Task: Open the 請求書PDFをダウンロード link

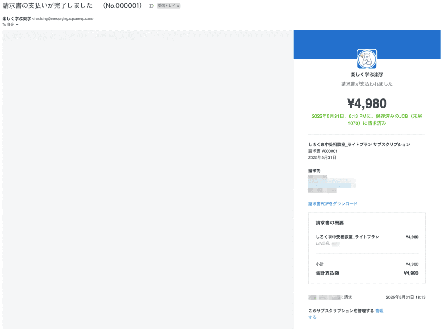Action: pos(333,204)
